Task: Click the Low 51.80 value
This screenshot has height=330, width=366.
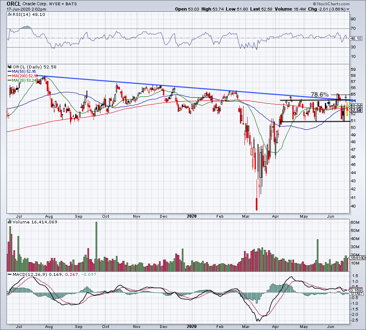Action: tap(237, 9)
